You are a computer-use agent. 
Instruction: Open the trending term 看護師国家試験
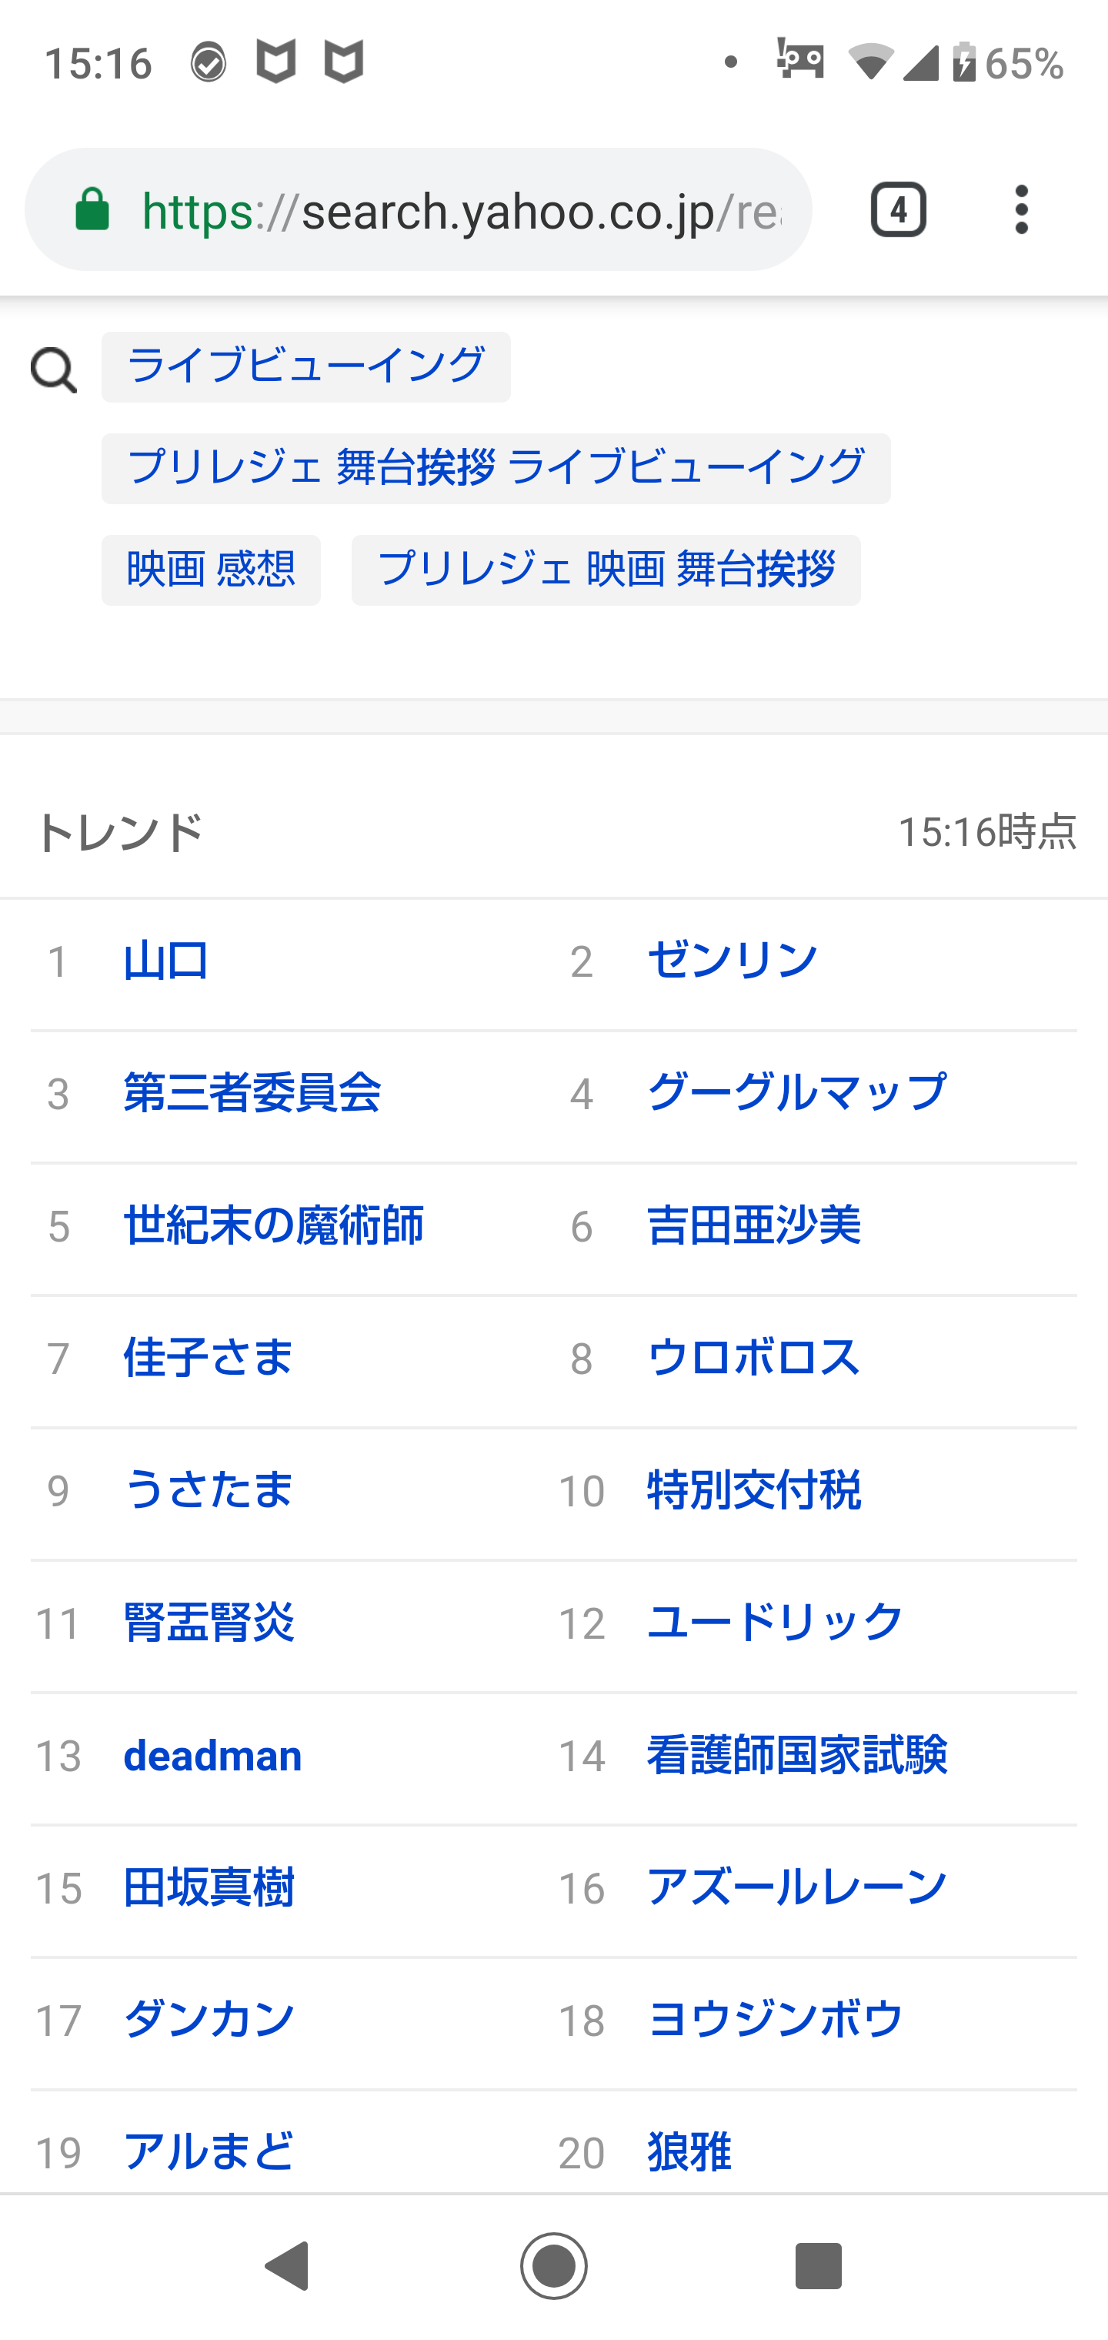tap(796, 1755)
